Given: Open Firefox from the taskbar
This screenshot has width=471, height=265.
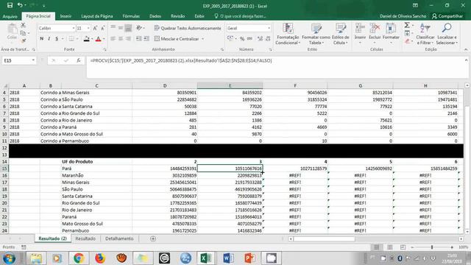Looking at the screenshot, I should (x=100, y=258).
